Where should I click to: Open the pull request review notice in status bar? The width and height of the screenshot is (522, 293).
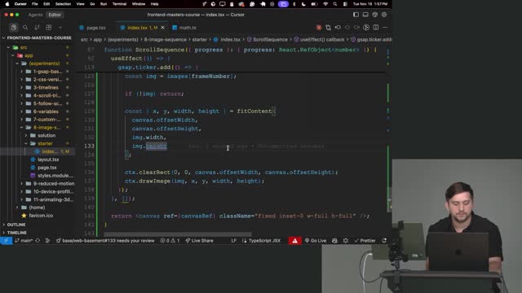pos(105,241)
